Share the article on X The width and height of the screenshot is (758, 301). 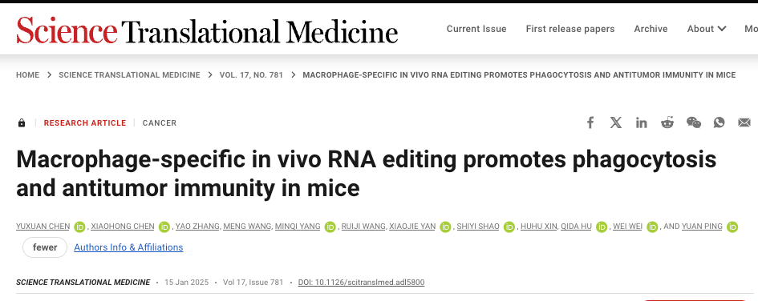pos(616,122)
